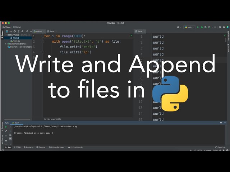
Task: Close the main.py editor tab
Action: [x=44, y=32]
